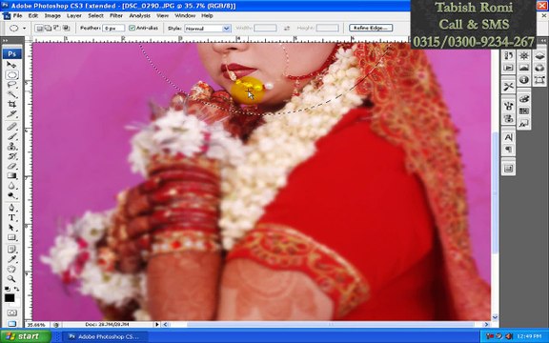Open the Navigator panel icon
The height and width of the screenshot is (343, 549).
[x=524, y=55]
